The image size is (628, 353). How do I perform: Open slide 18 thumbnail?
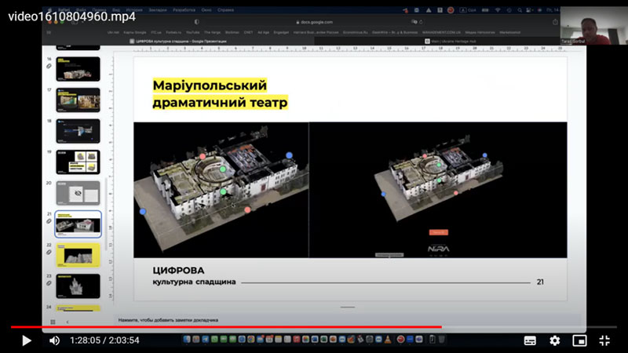(x=78, y=130)
